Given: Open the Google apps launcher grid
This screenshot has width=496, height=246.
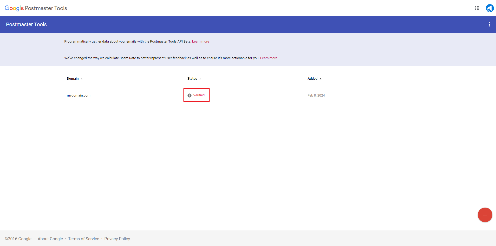Looking at the screenshot, I should click(x=477, y=8).
